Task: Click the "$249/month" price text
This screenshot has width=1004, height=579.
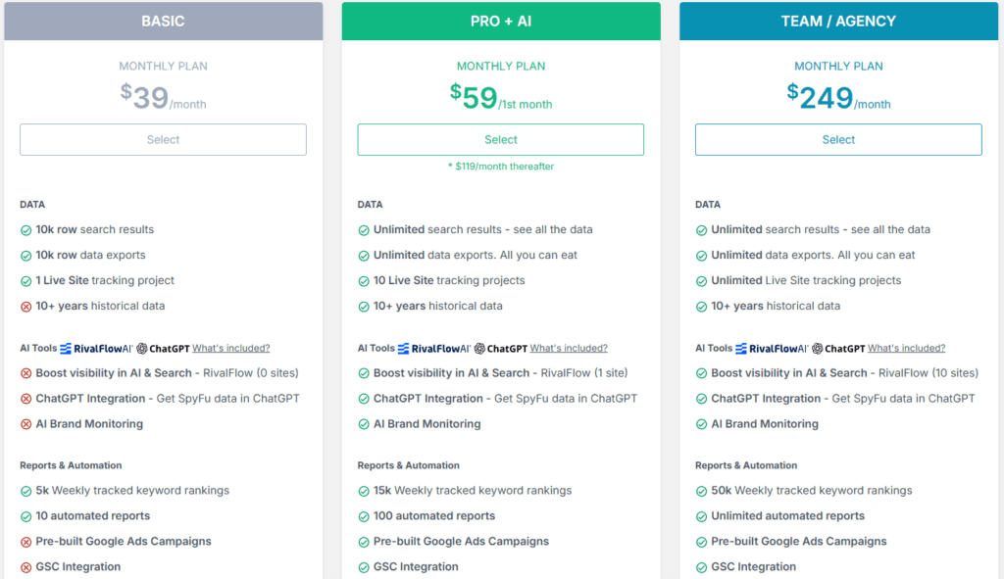Action: (838, 97)
